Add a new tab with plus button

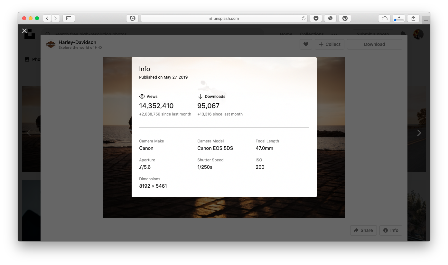coord(426,20)
